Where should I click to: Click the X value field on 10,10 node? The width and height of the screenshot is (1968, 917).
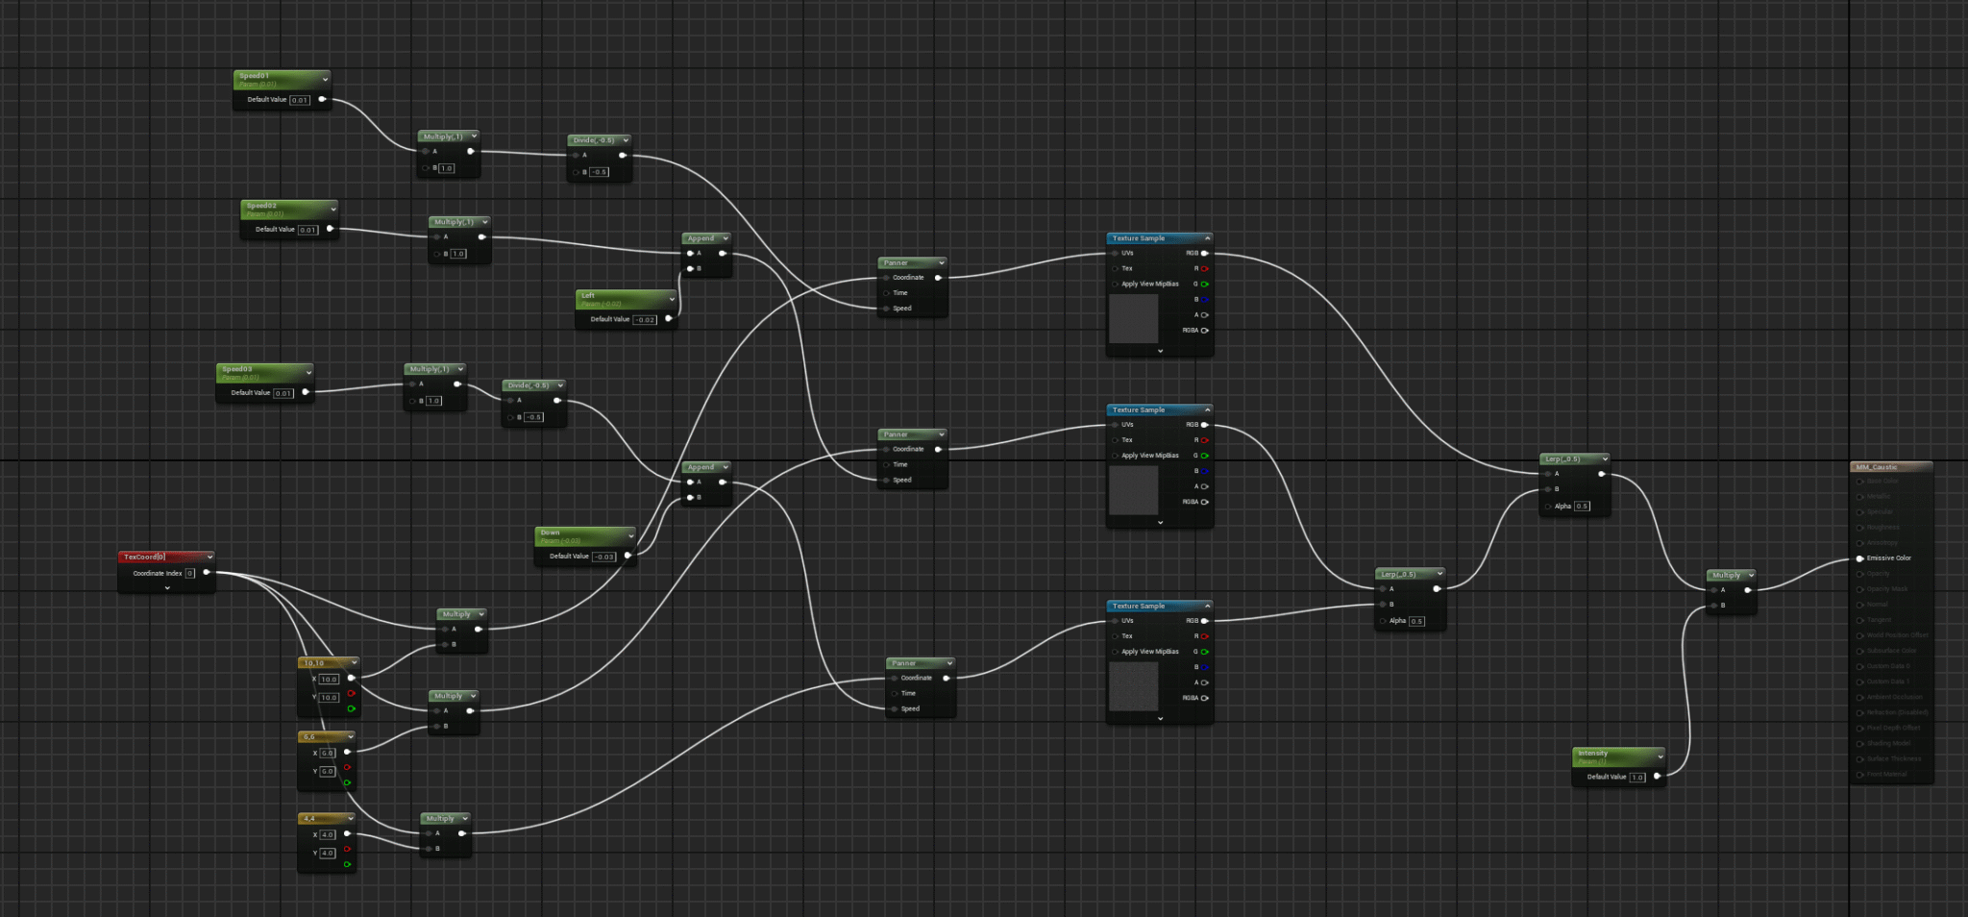click(x=329, y=680)
